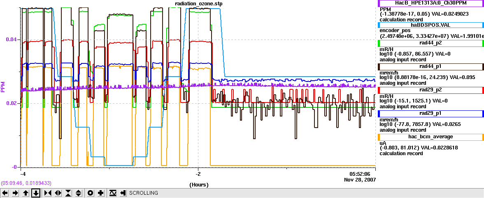The image size is (484, 198).
Task: Click the log10 (-0.857, 86.557) VAL=0 line
Action: click(x=415, y=54)
